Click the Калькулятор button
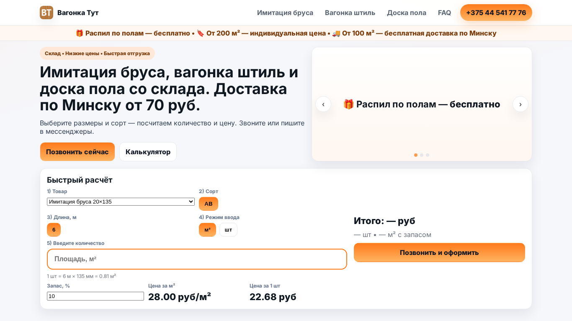This screenshot has width=572, height=321. pyautogui.click(x=148, y=152)
